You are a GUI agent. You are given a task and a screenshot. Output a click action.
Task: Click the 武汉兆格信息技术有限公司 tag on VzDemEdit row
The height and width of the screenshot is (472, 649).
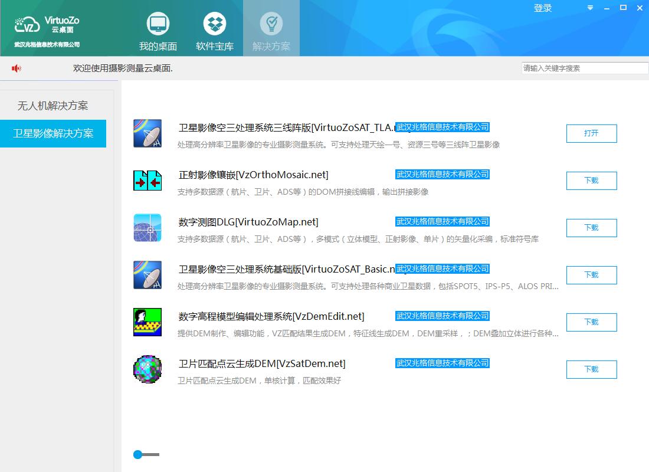442,316
